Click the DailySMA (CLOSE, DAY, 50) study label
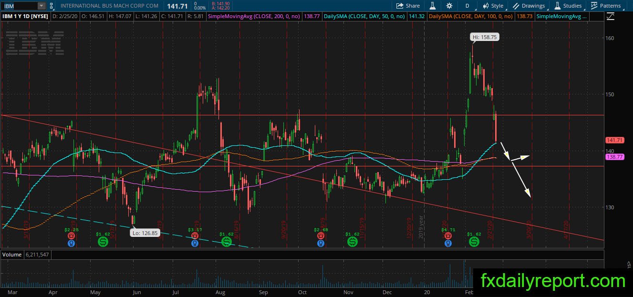The height and width of the screenshot is (297, 633). pos(364,16)
